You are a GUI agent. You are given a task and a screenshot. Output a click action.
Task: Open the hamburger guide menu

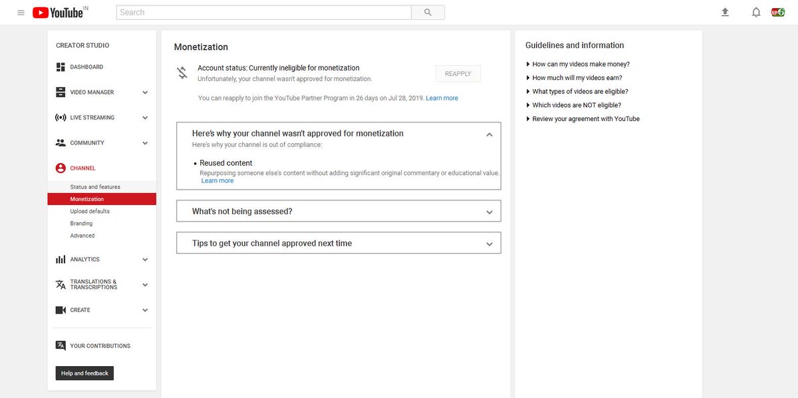point(21,13)
